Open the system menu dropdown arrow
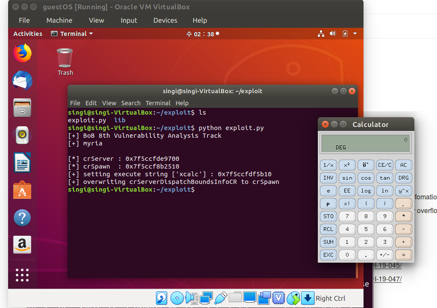The width and height of the screenshot is (437, 308). pyautogui.click(x=355, y=34)
